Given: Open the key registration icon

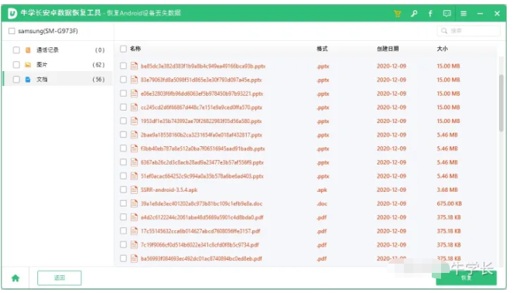Looking at the screenshot, I should (414, 13).
